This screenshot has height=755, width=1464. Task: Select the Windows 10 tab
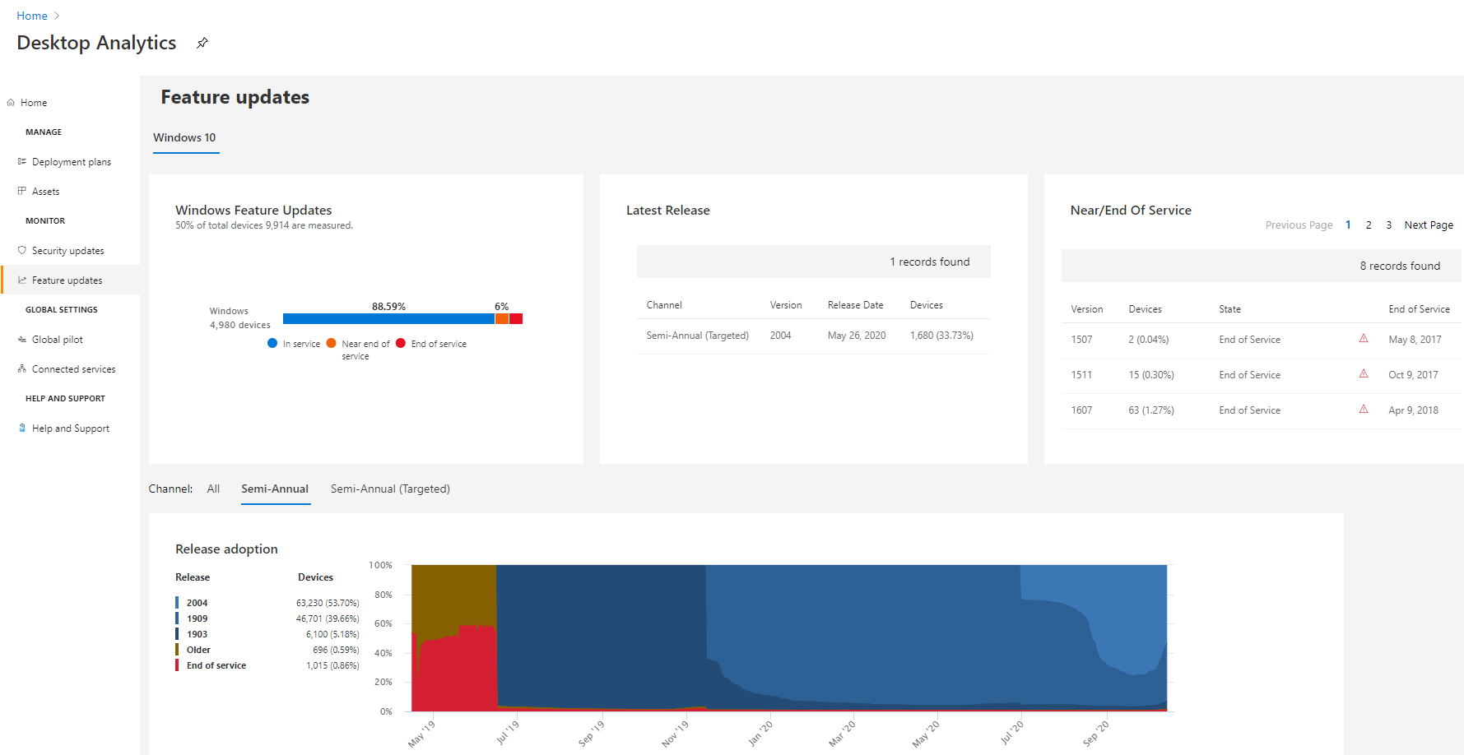184,137
